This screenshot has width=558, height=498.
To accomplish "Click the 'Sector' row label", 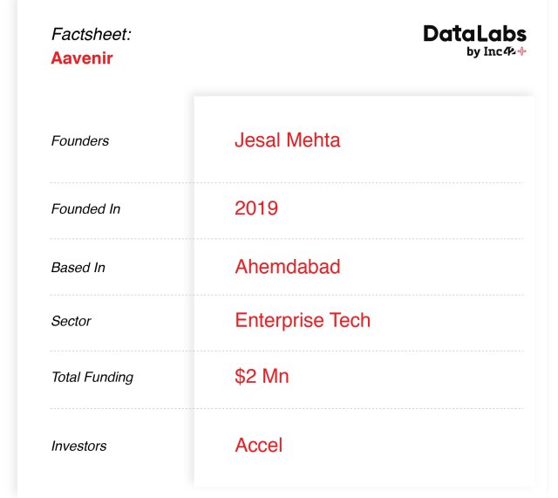I will 71,321.
